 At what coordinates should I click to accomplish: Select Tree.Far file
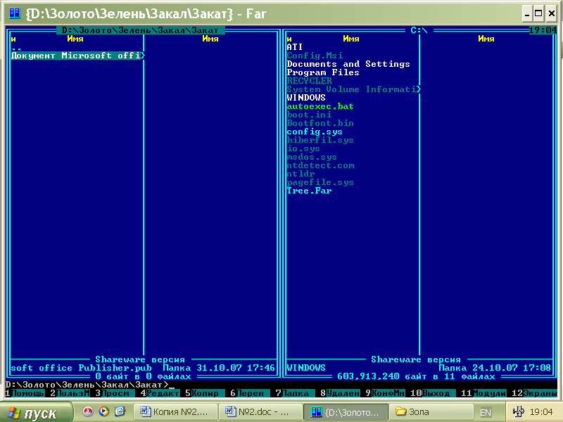[309, 191]
